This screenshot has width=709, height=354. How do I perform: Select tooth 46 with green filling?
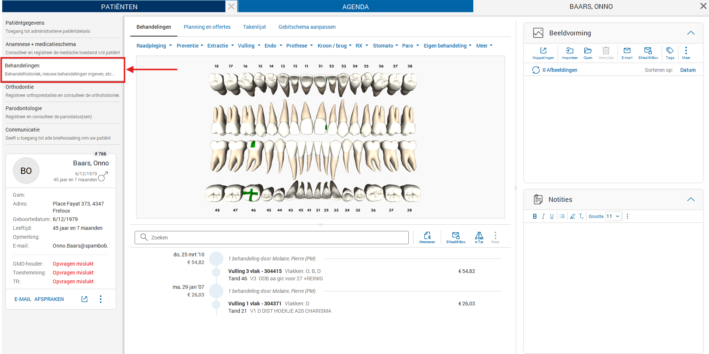[x=251, y=193]
